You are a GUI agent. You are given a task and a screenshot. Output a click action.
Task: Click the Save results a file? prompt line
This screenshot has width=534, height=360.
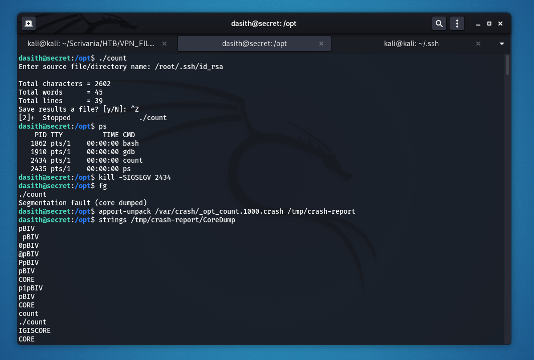pyautogui.click(x=79, y=109)
